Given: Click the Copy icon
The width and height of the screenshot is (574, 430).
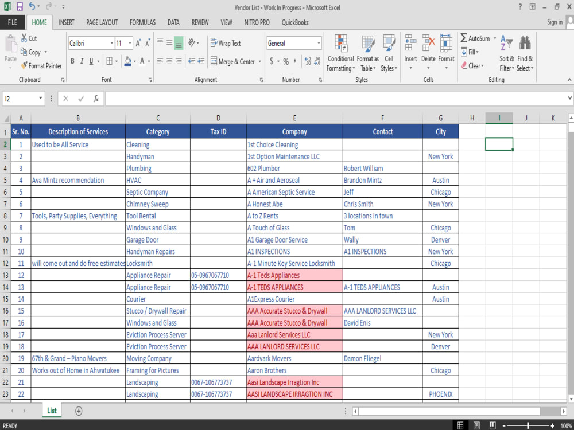Looking at the screenshot, I should pos(24,52).
